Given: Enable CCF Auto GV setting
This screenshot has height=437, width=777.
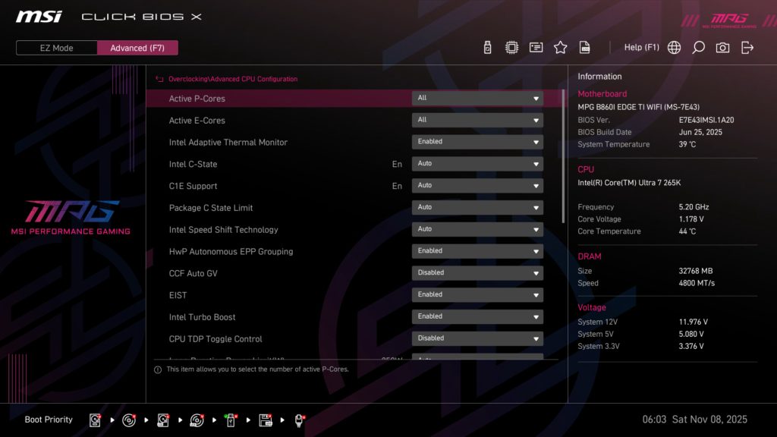Looking at the screenshot, I should coord(477,272).
